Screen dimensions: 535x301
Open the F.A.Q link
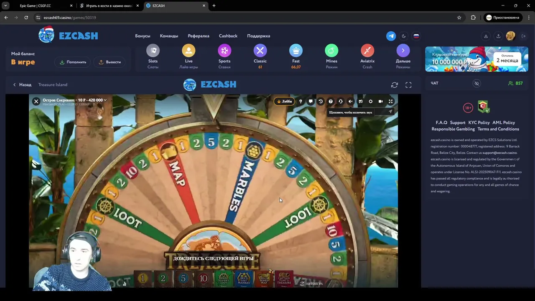(441, 122)
